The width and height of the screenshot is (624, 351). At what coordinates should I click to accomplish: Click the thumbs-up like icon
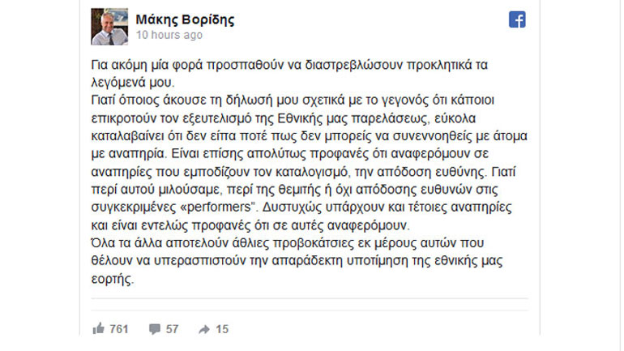click(x=99, y=328)
